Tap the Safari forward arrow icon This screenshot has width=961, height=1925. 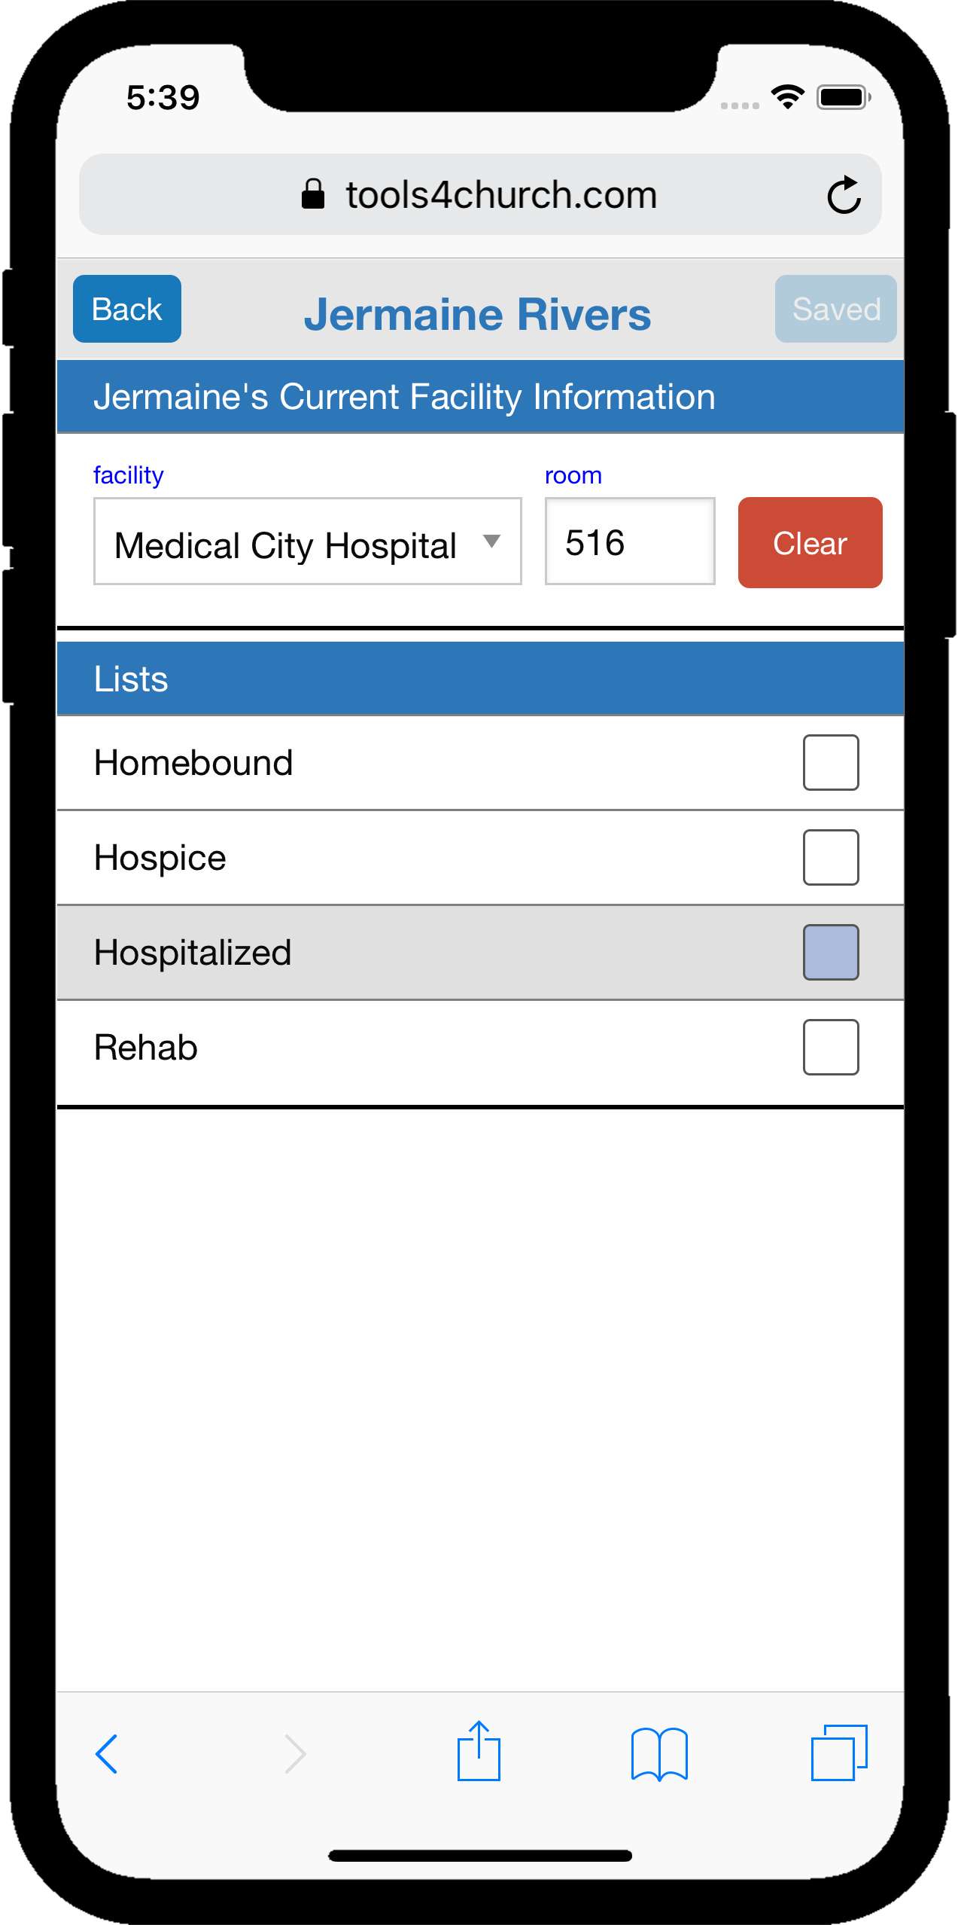click(295, 1754)
